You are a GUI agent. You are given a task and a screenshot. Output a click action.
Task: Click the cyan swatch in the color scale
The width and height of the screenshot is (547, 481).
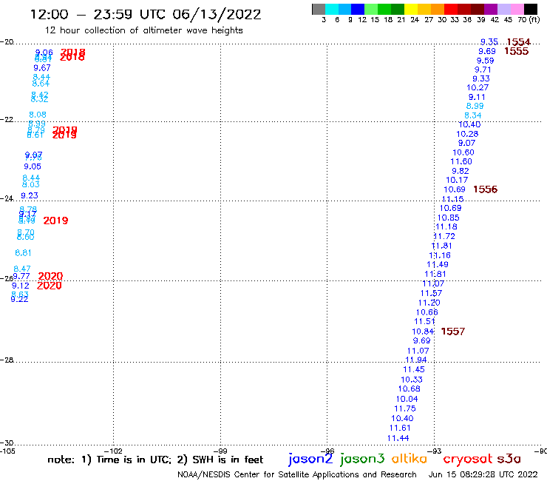point(332,9)
